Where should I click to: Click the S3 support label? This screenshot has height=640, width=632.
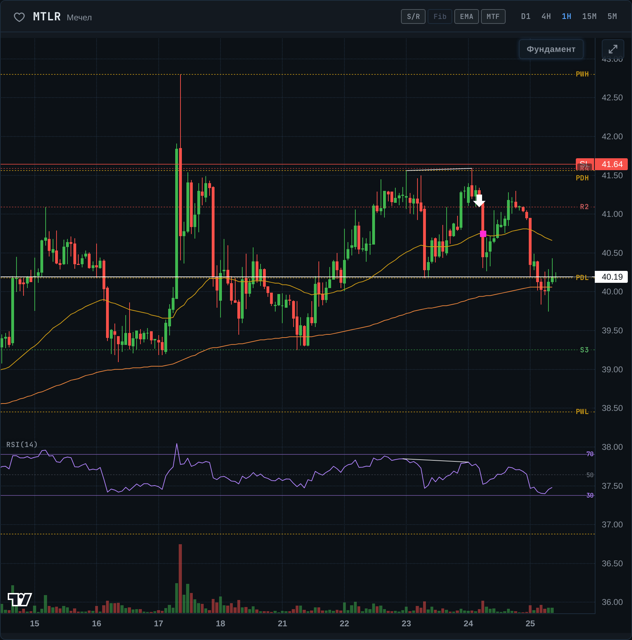(x=584, y=350)
